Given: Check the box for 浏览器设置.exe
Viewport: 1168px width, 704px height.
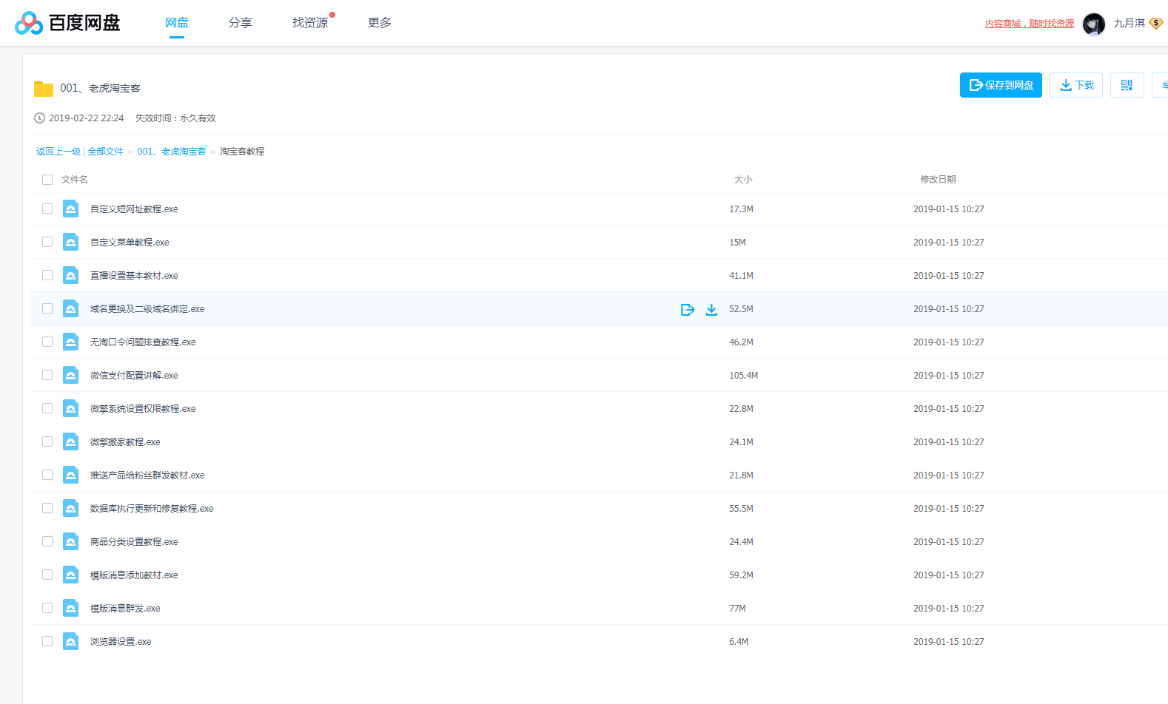Looking at the screenshot, I should 47,641.
